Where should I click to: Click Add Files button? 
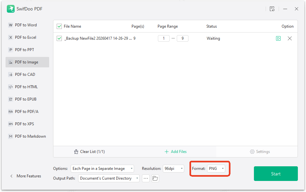click(x=175, y=152)
